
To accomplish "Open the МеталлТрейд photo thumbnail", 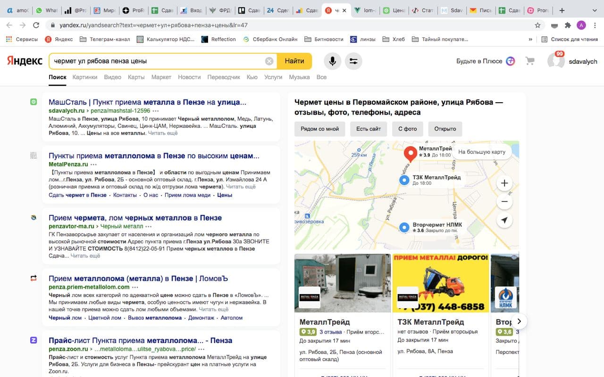I will (x=343, y=283).
